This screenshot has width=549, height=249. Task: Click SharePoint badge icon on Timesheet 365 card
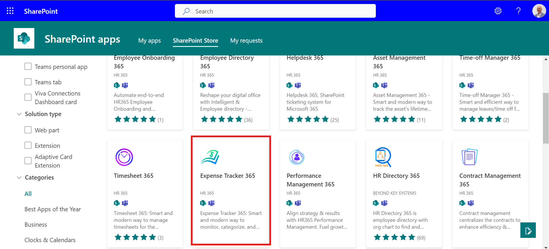[x=117, y=203]
